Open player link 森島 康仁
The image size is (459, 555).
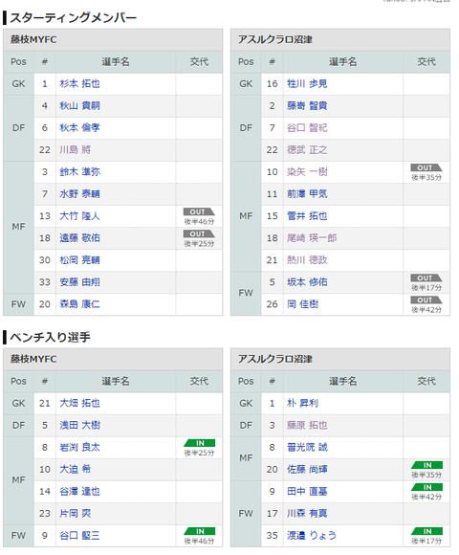click(79, 304)
